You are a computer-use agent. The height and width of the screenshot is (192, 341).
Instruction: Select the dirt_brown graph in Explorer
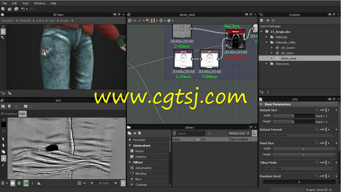(288, 48)
